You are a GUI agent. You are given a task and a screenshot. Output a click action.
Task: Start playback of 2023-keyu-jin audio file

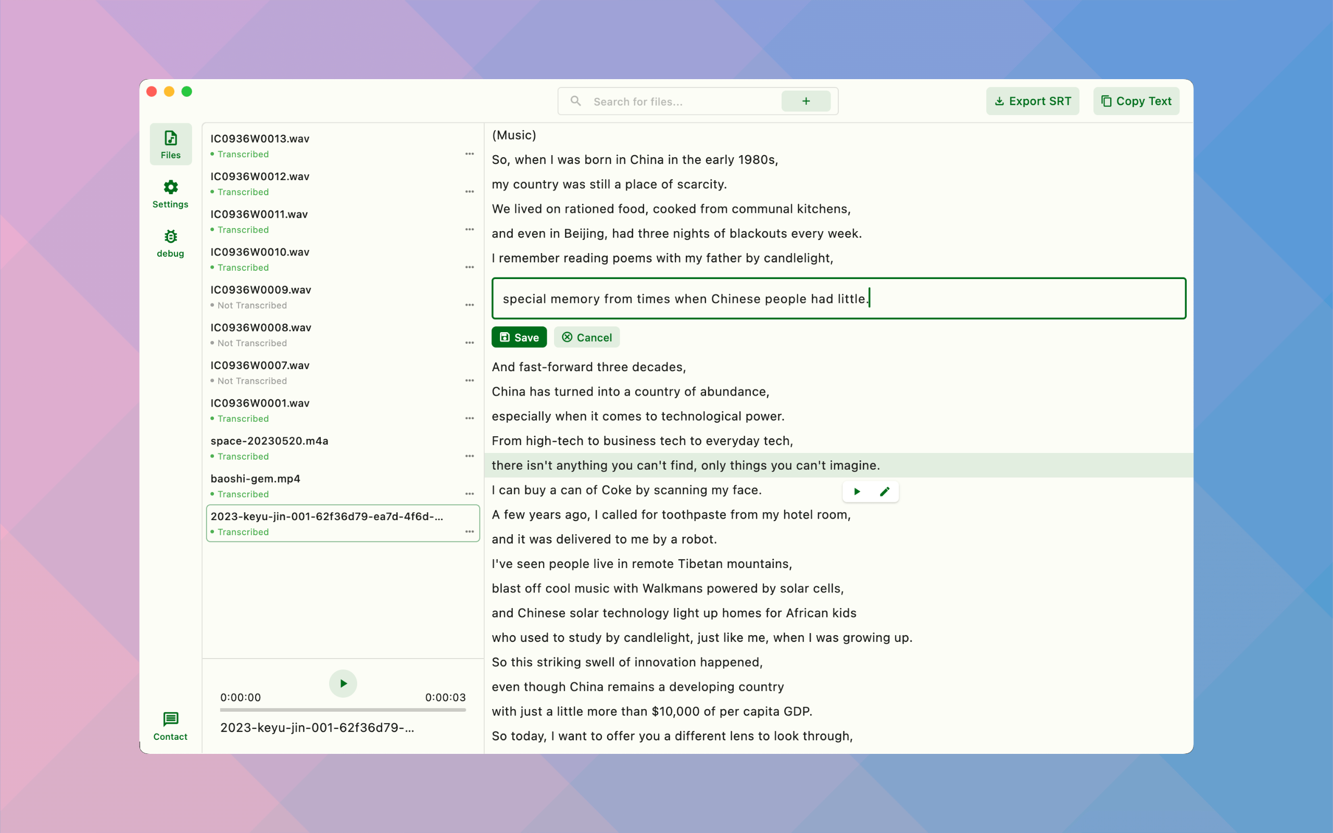tap(343, 683)
